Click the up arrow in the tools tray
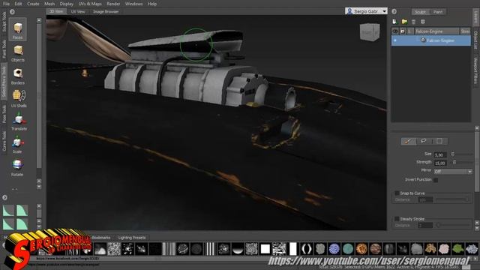480x270 pixels. tap(39, 20)
